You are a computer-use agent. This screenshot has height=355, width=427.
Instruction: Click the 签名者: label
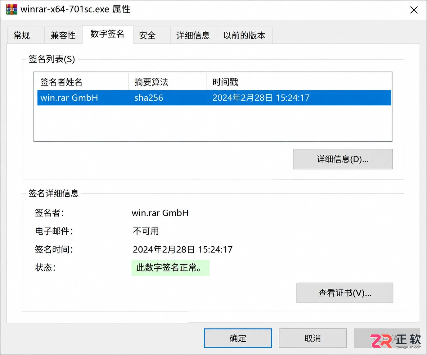coord(50,213)
